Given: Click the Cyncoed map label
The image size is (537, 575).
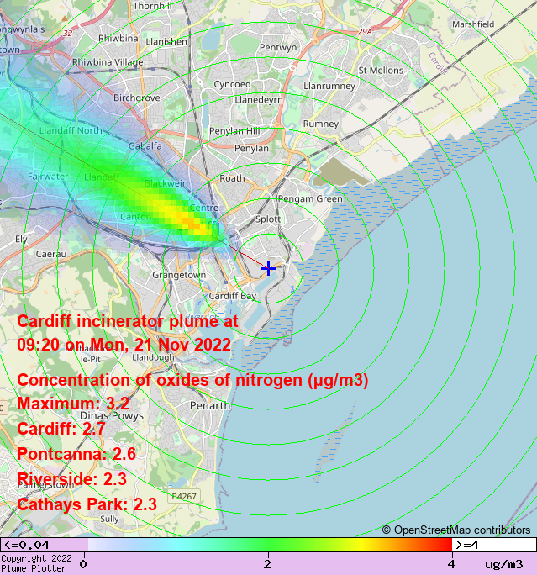Looking at the screenshot, I should pos(233,84).
